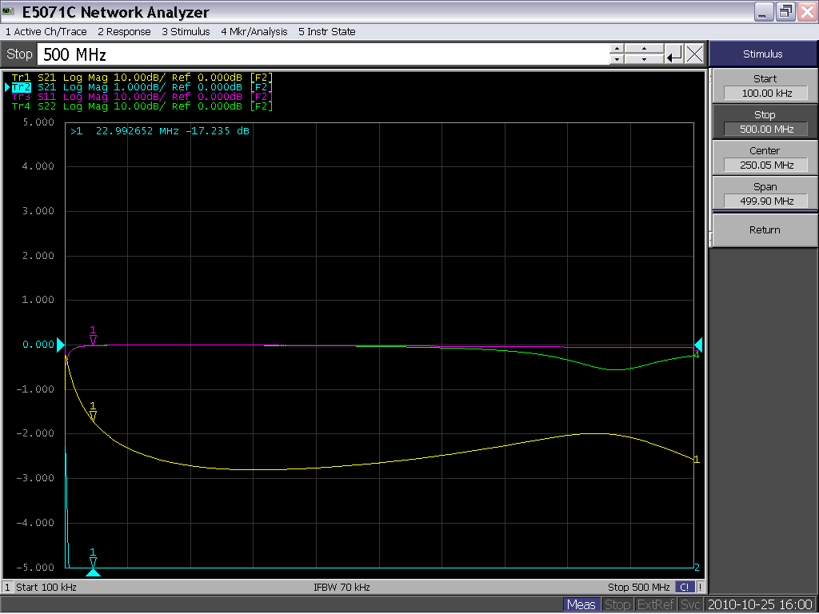
Task: Open the Instr State menu
Action: [327, 32]
